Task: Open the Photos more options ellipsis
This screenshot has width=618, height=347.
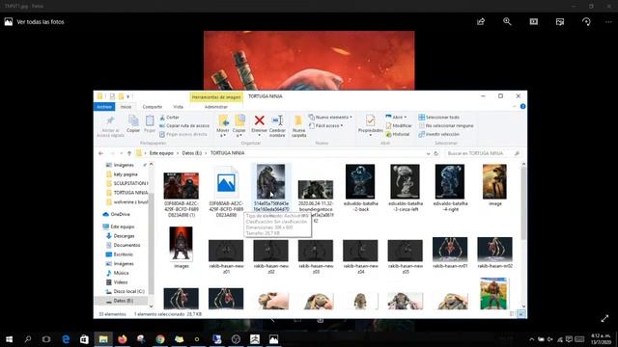Action: (608, 21)
